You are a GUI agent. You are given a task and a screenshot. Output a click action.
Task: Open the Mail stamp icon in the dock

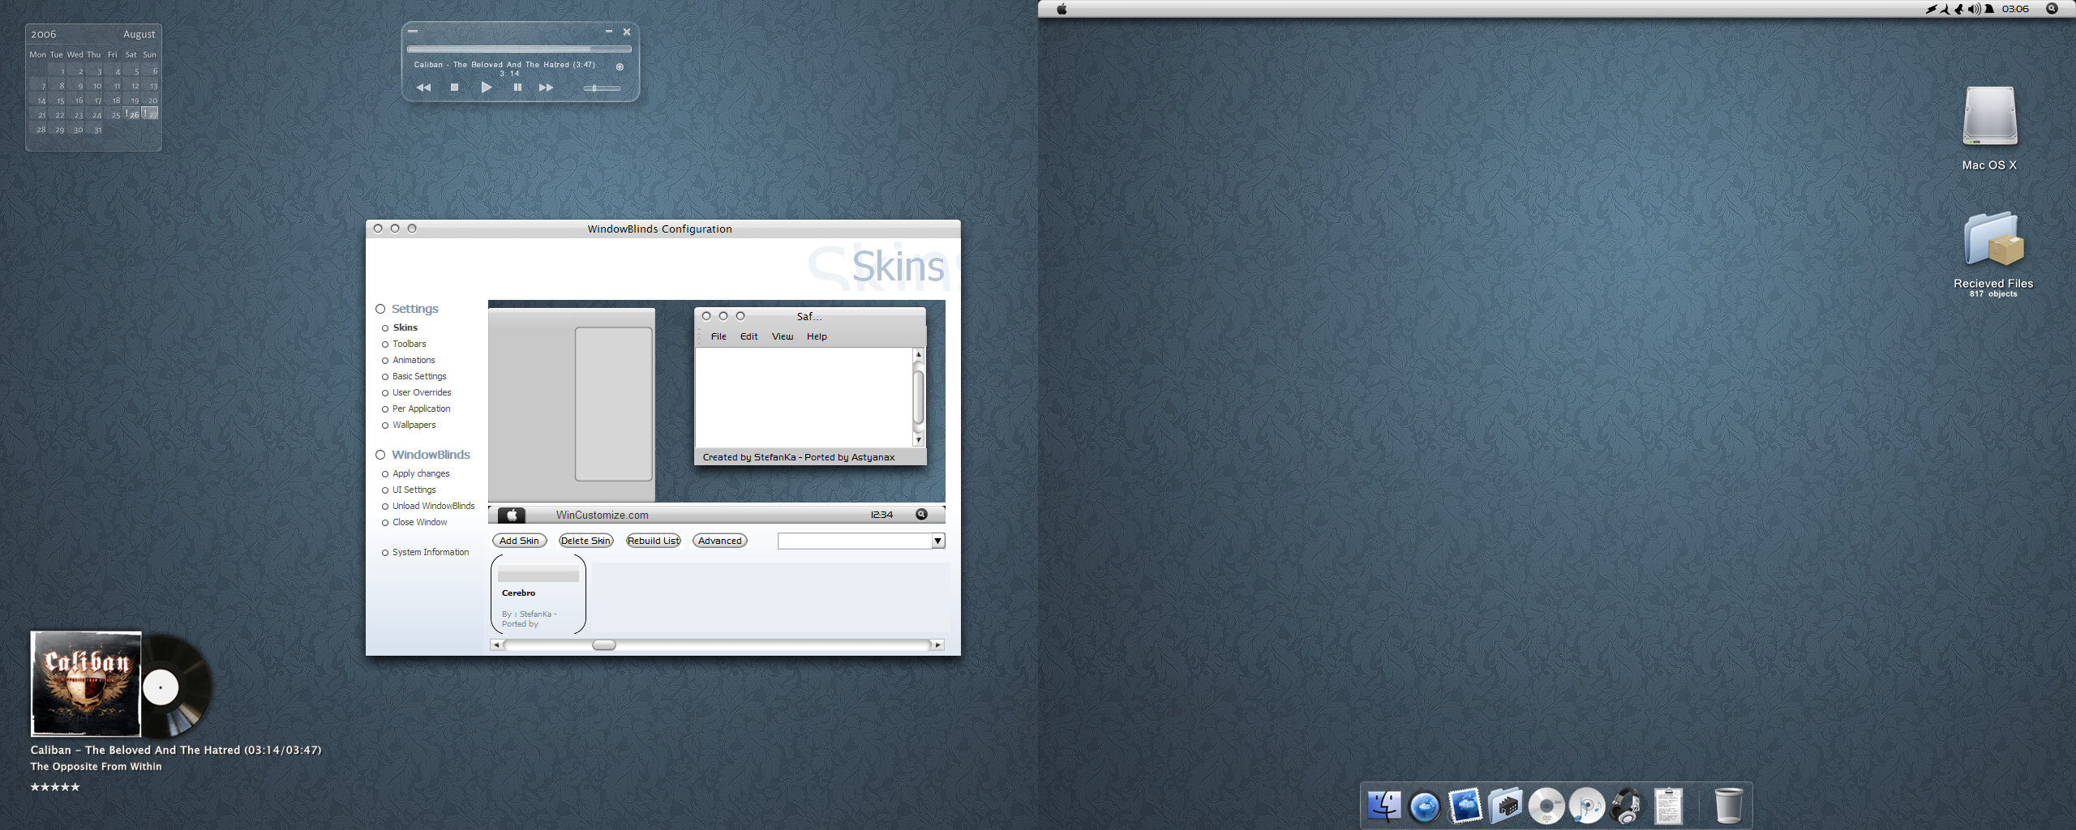pyautogui.click(x=1465, y=806)
